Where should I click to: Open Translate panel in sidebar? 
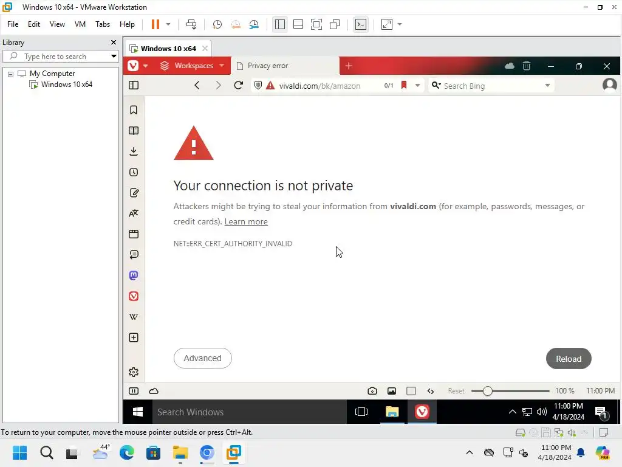click(x=134, y=213)
